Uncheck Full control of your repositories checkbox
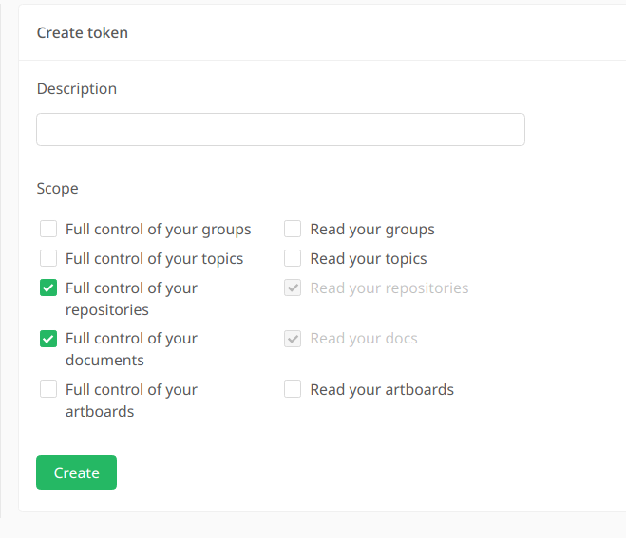 (48, 288)
